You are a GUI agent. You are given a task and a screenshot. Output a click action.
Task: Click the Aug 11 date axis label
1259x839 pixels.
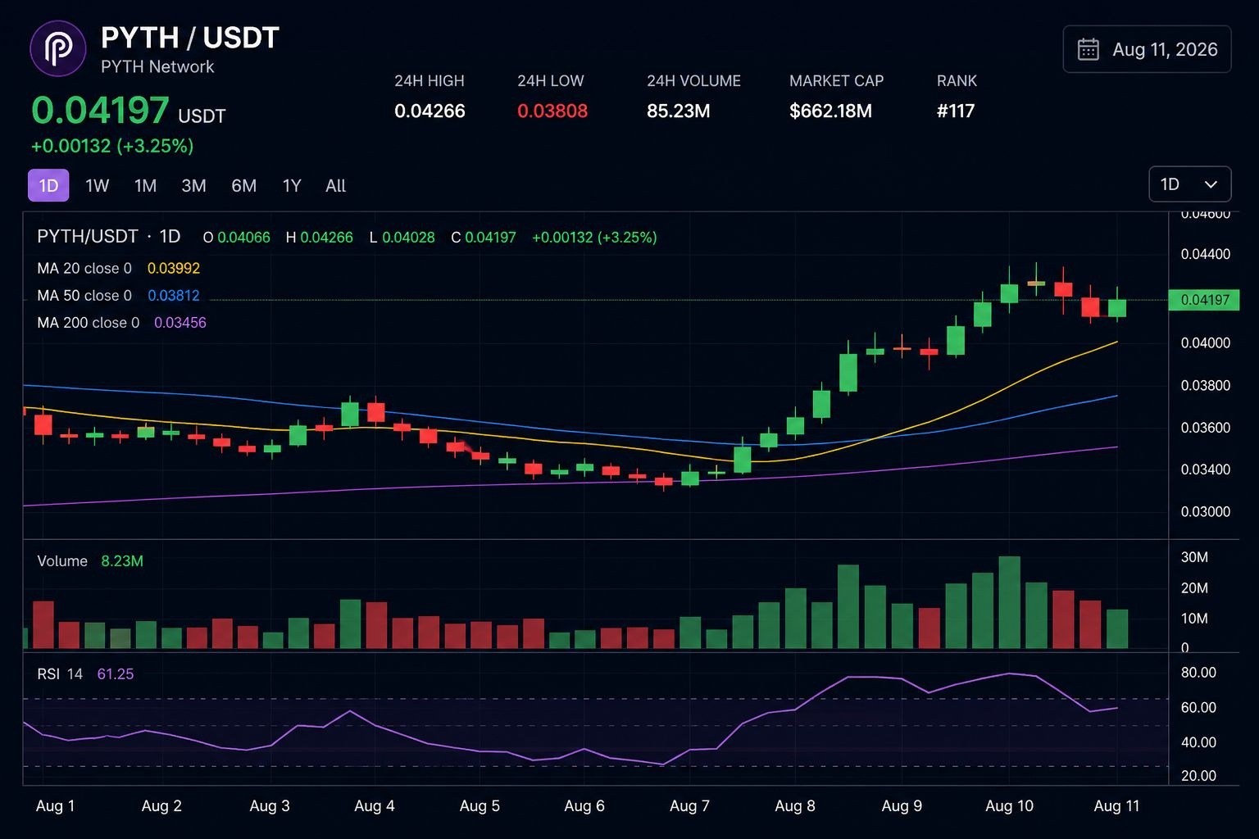coord(1117,806)
